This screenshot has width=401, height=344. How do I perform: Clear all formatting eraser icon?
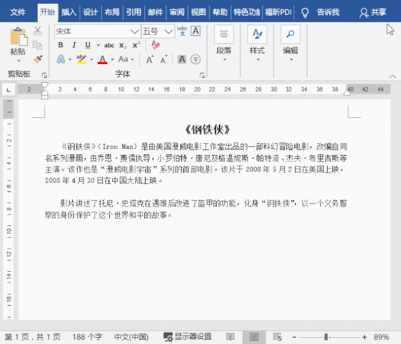coord(156,45)
